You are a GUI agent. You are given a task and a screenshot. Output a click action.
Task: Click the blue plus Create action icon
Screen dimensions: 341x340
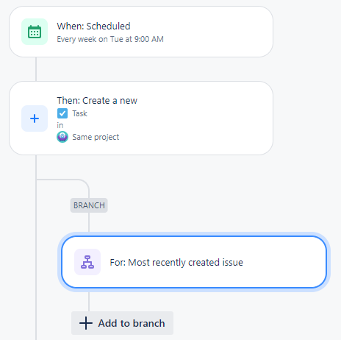(x=35, y=118)
